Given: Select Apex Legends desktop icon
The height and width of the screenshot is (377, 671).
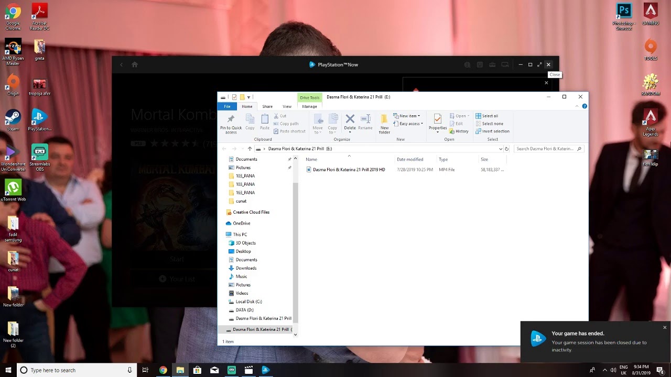Looking at the screenshot, I should 651,123.
